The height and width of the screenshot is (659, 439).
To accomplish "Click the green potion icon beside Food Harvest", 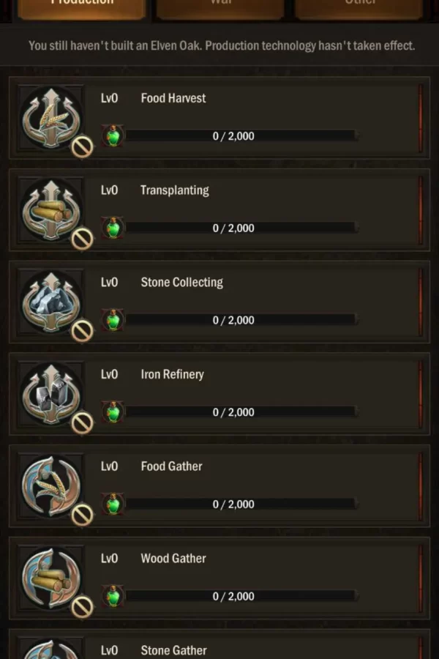I will [x=113, y=136].
